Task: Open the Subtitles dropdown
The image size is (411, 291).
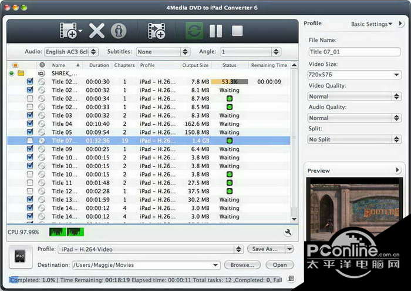Action: coord(162,52)
